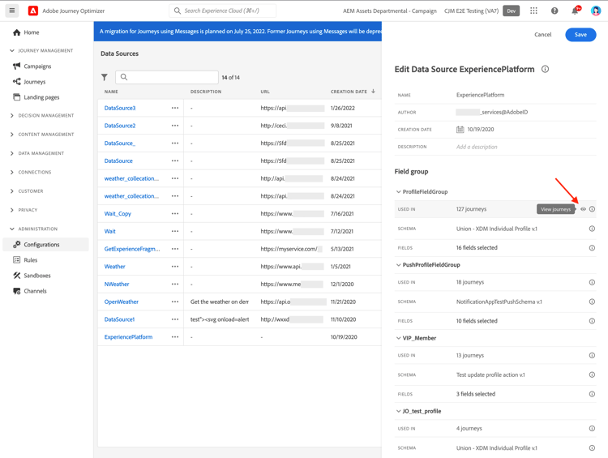Viewport: 608px width, 458px height.
Task: Open the help question mark icon
Action: tap(554, 11)
